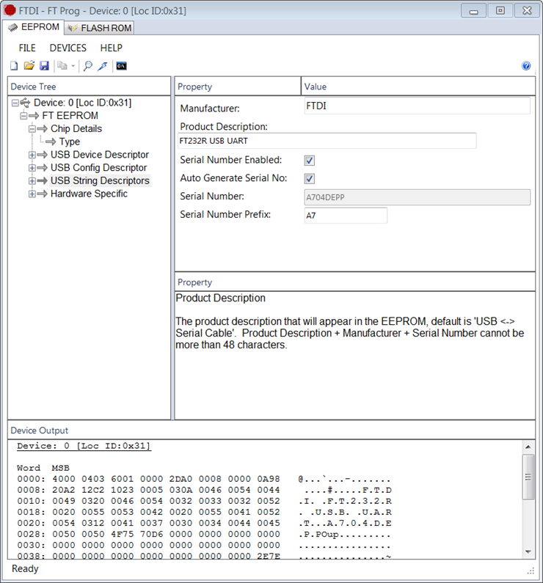543x583 pixels.
Task: Open the dropdown arrow next to the copy icon
Action: (x=73, y=66)
